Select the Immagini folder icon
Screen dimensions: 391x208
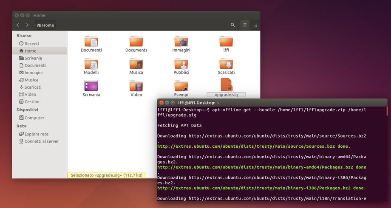point(181,42)
